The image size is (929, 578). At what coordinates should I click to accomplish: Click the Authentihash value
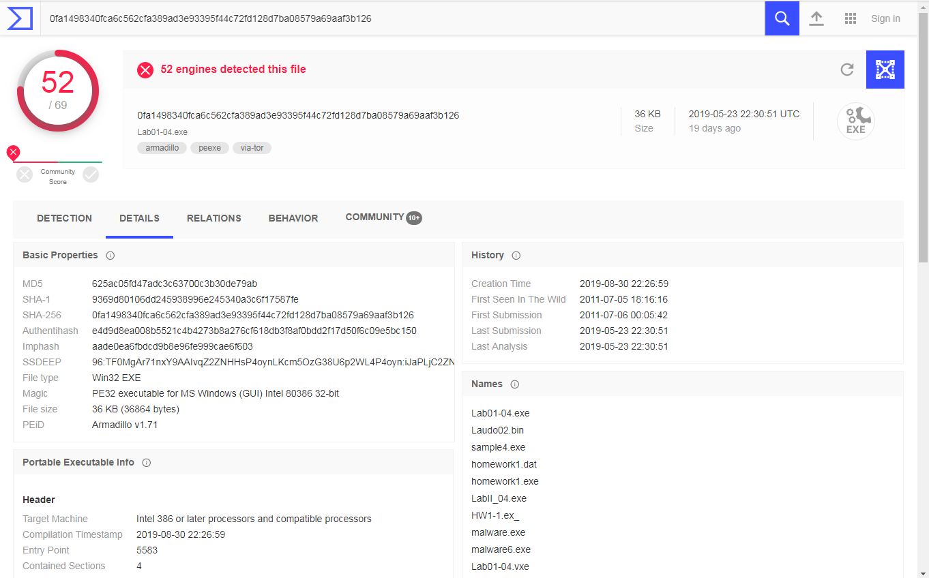(254, 331)
